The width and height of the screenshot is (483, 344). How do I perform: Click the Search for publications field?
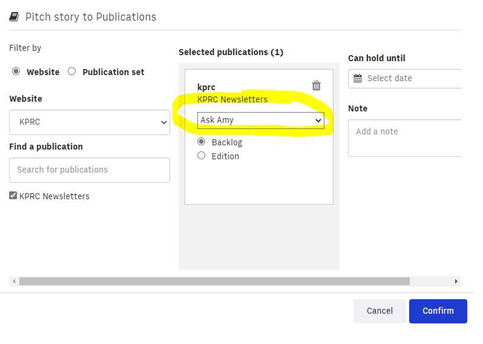point(90,170)
